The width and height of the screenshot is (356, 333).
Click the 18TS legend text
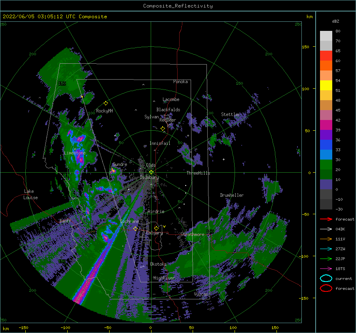pos(340,269)
